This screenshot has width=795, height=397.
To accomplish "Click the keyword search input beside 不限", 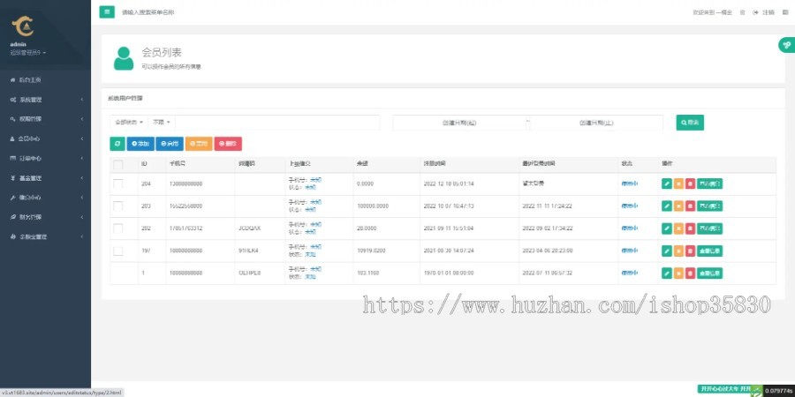I will pyautogui.click(x=277, y=123).
